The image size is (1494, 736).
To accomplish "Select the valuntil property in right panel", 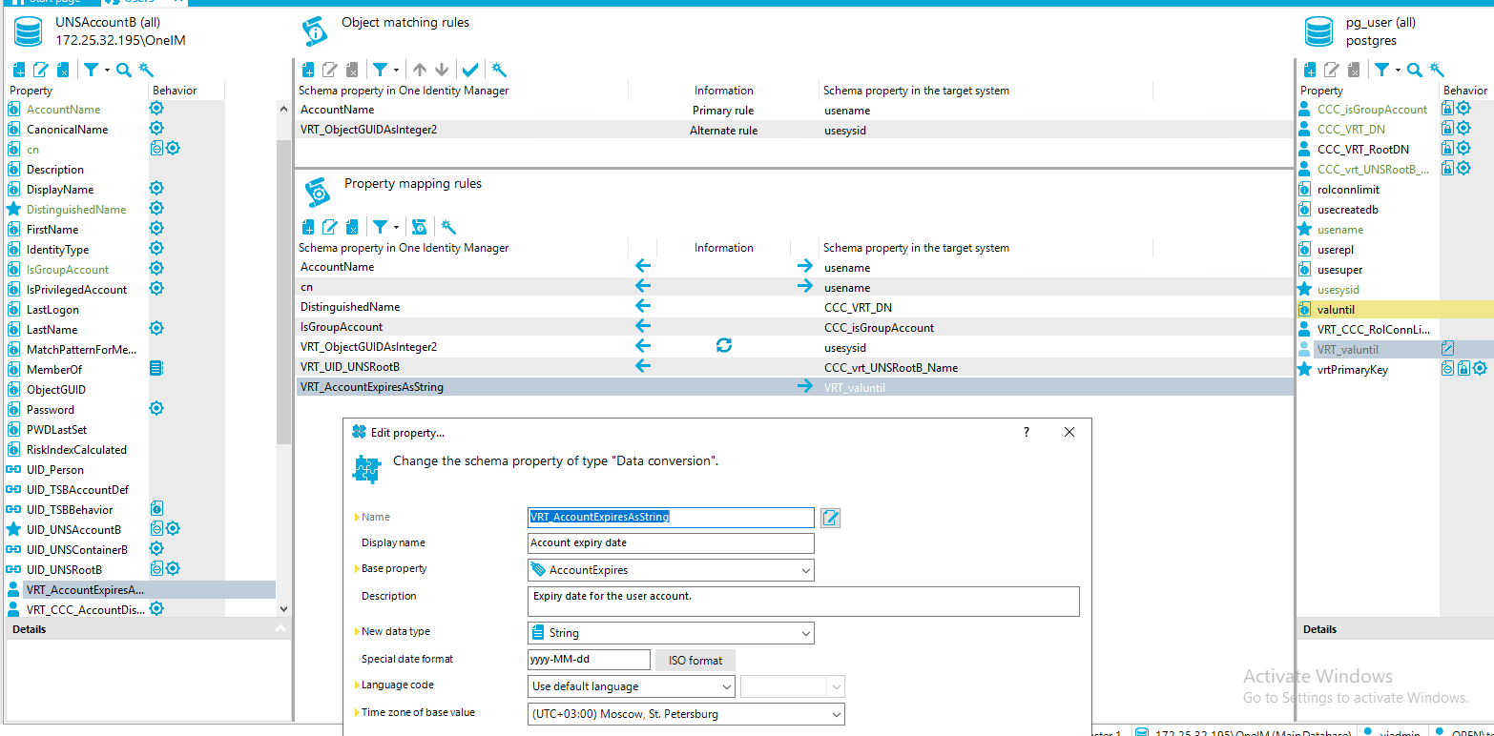I will [1336, 310].
